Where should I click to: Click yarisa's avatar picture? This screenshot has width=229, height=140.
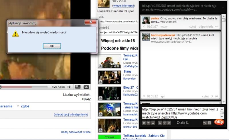click(146, 20)
